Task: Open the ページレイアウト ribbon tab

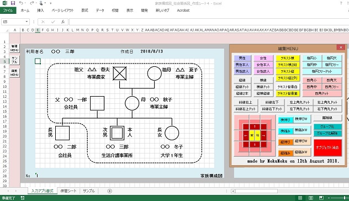Action: 62,10
